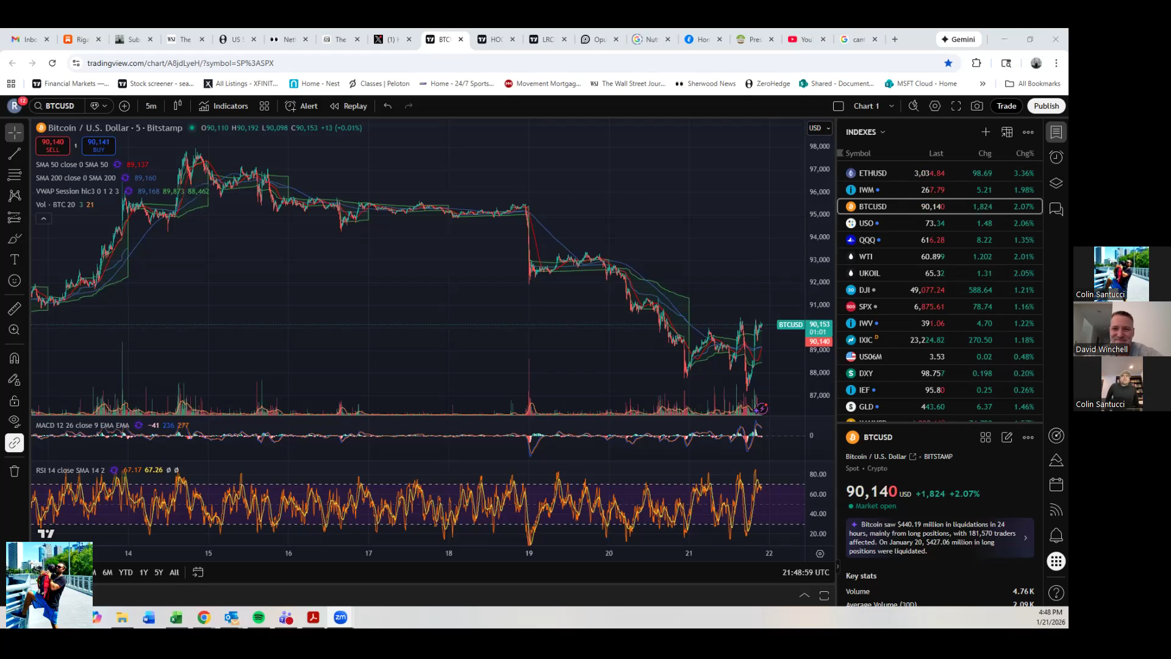
Task: Take a chart snapshot with camera icon
Action: [976, 106]
